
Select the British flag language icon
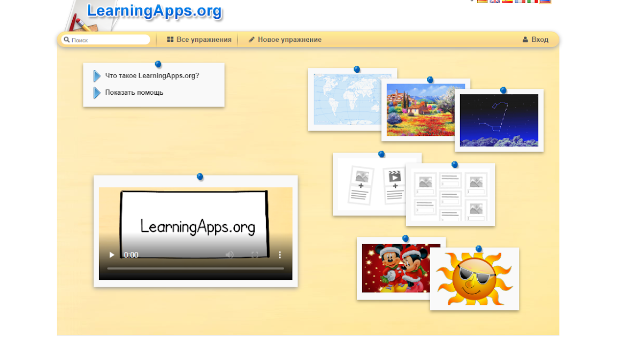495,2
